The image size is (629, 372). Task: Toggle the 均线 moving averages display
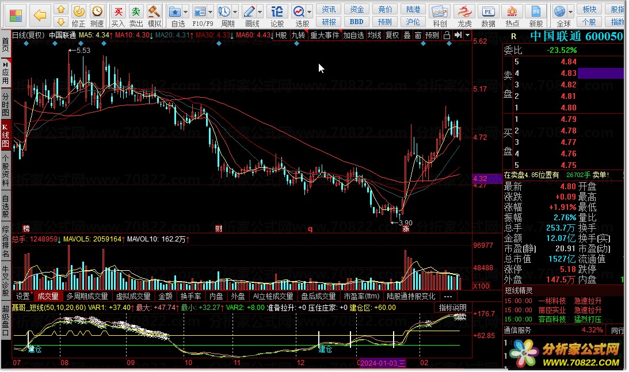pos(374,35)
